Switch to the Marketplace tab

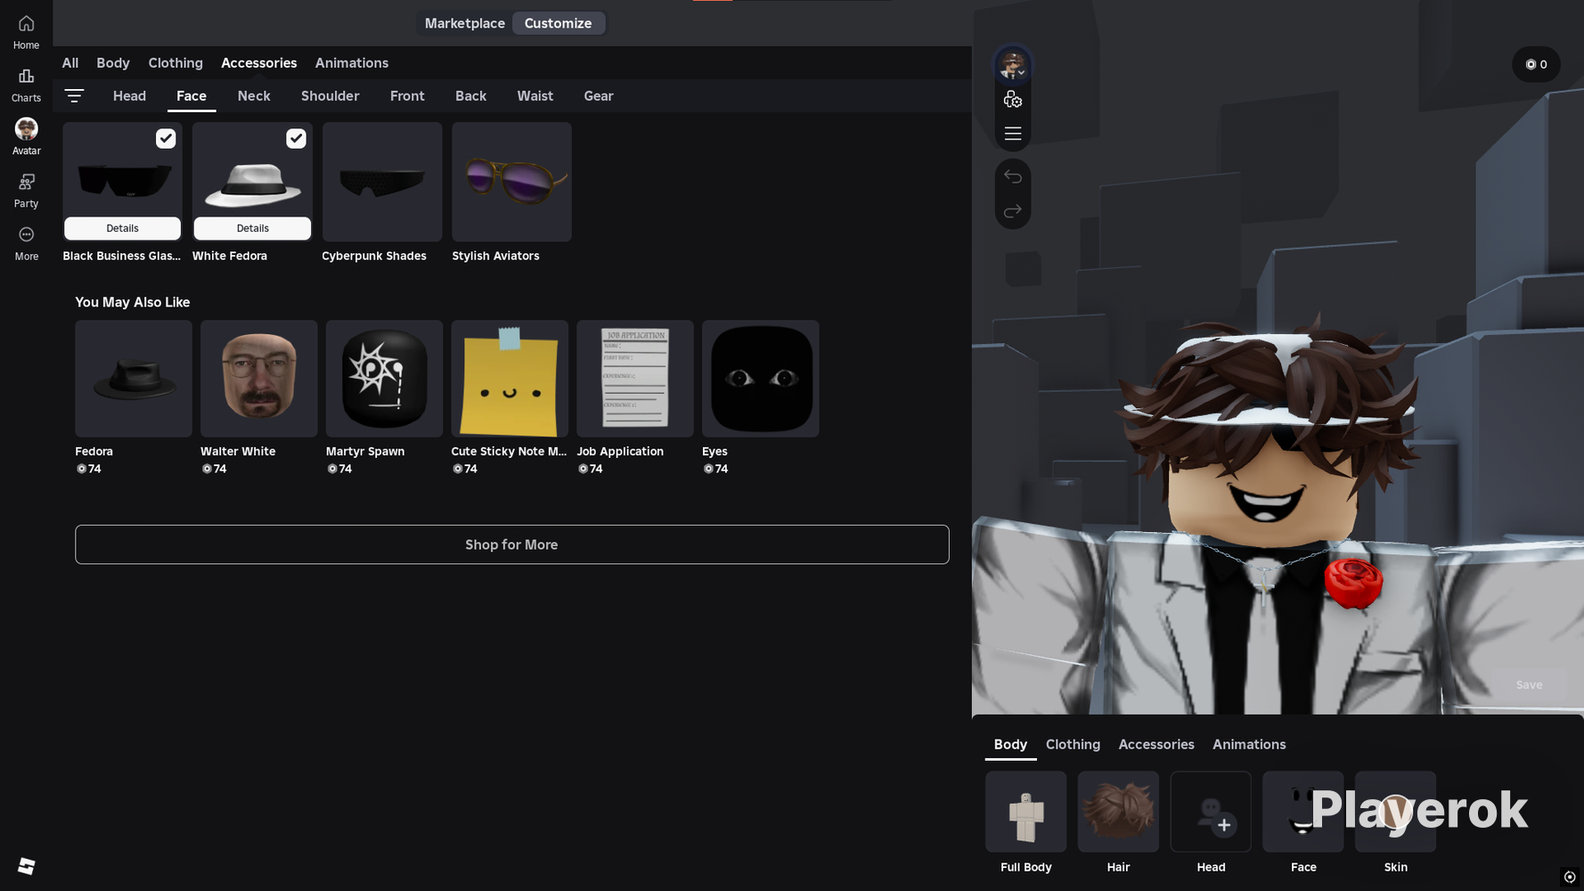[465, 23]
